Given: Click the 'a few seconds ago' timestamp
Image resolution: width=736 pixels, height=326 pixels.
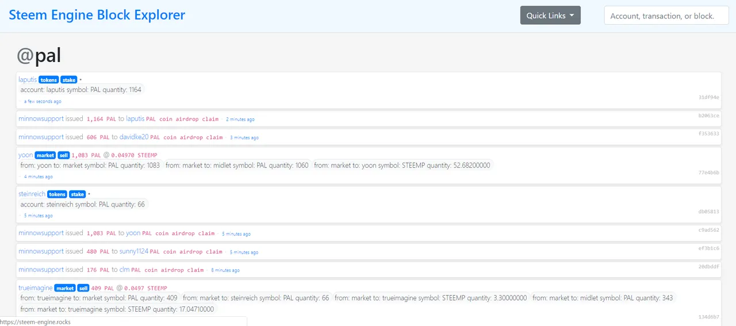Looking at the screenshot, I should click(x=43, y=101).
